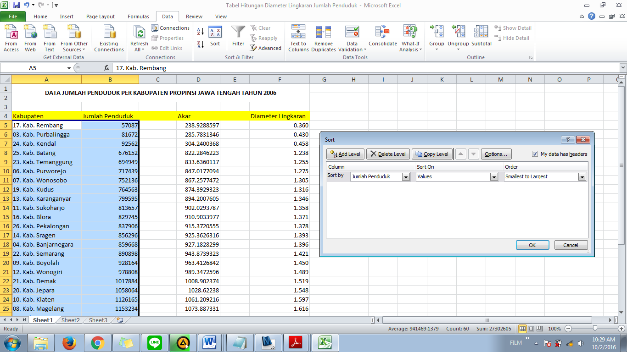This screenshot has height=352, width=627.
Task: Click the Connections button in ribbon
Action: point(170,28)
